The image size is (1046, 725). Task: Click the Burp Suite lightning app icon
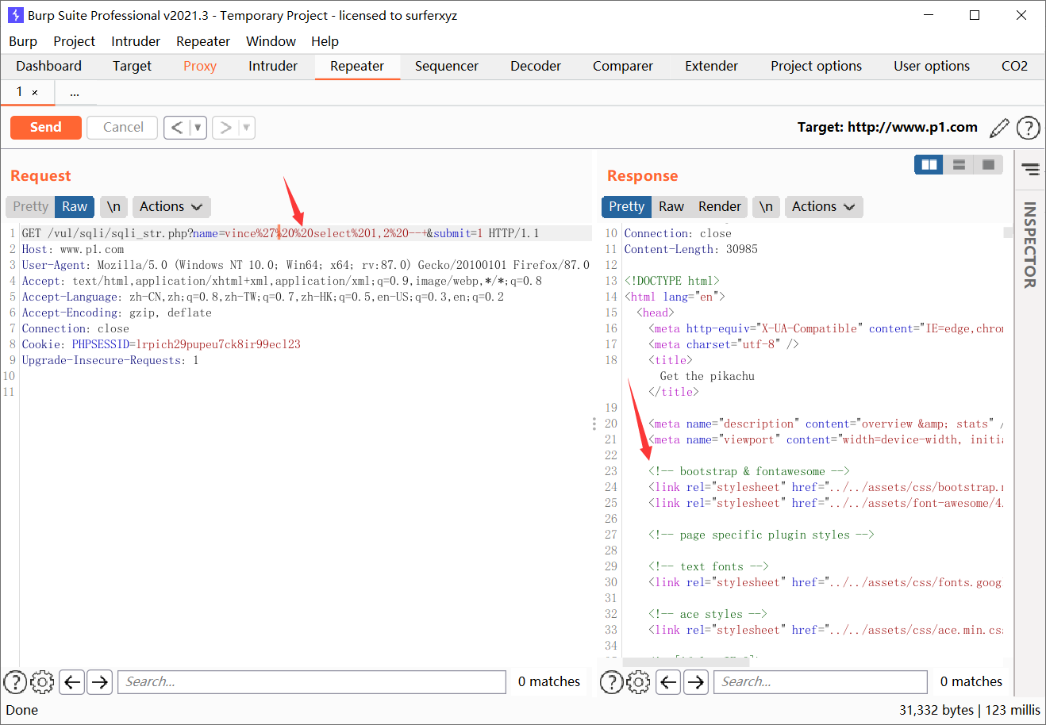[x=15, y=15]
